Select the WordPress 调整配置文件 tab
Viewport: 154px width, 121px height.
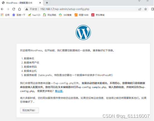pos(21,3)
